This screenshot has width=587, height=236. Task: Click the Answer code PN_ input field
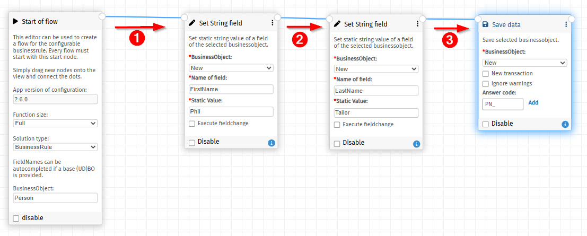point(503,104)
